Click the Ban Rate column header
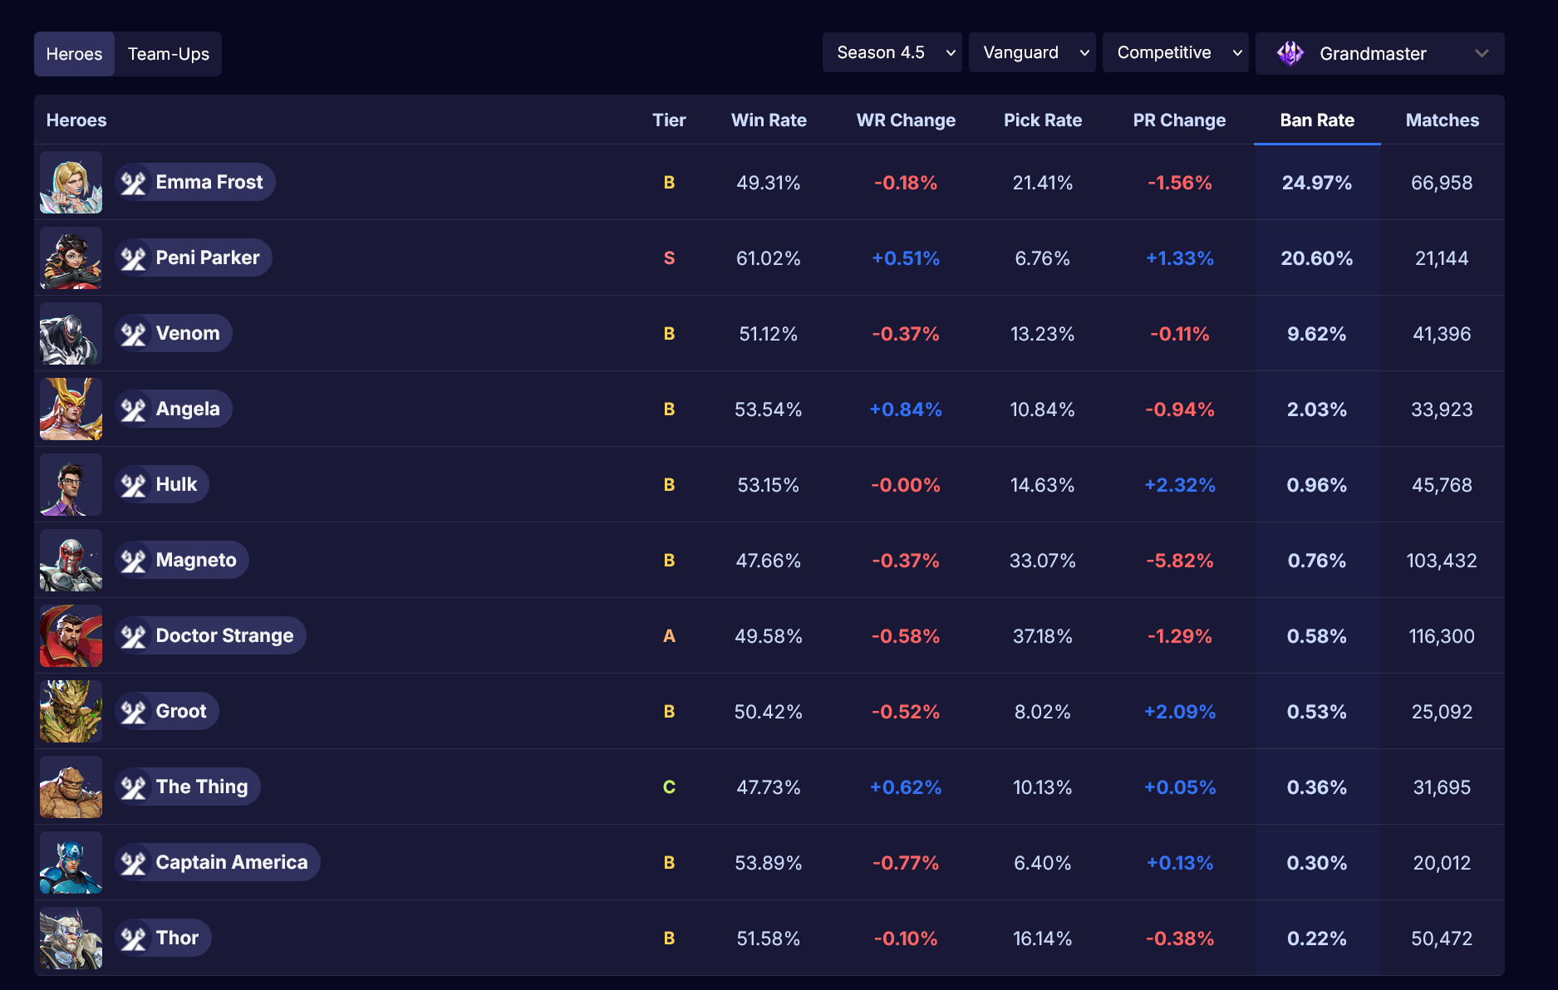Image resolution: width=1558 pixels, height=990 pixels. point(1317,120)
